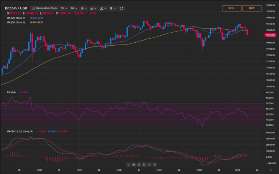Zoom in the chart

pos(144,165)
